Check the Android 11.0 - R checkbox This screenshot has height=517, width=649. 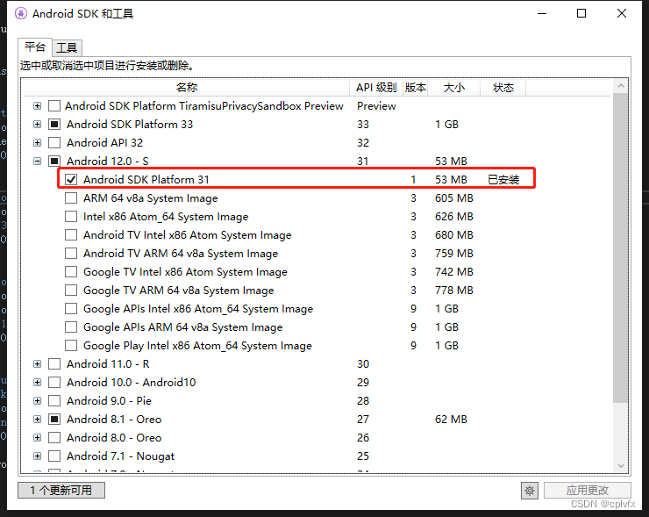coord(54,364)
